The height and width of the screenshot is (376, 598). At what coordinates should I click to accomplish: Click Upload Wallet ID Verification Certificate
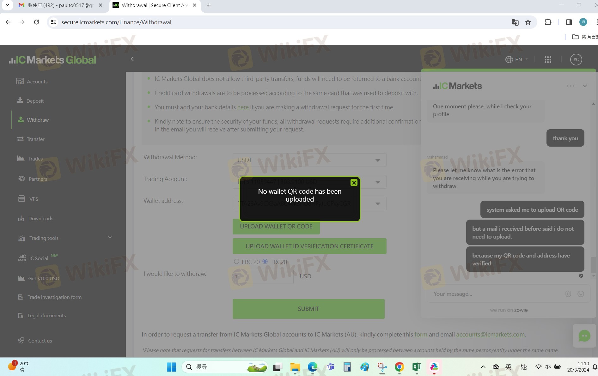pyautogui.click(x=309, y=246)
